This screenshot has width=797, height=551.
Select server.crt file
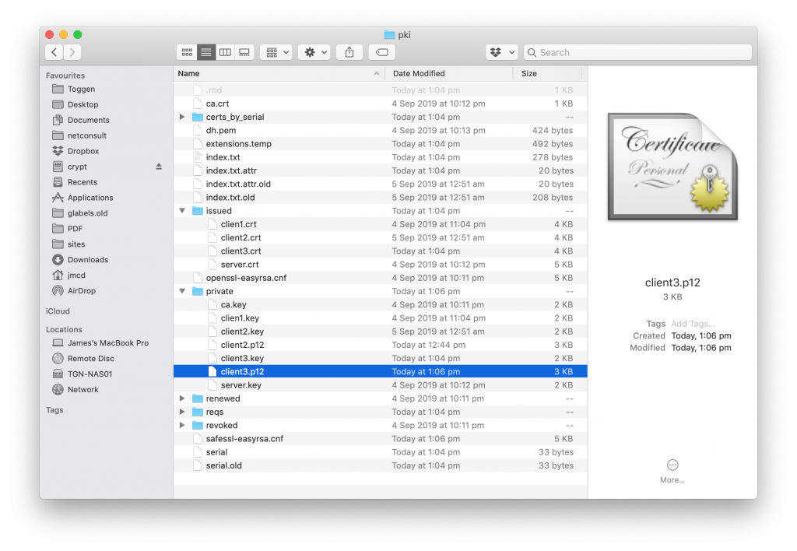[380, 265]
